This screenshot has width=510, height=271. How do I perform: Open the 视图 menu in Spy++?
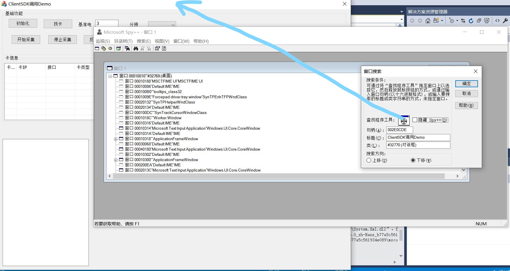pyautogui.click(x=162, y=41)
